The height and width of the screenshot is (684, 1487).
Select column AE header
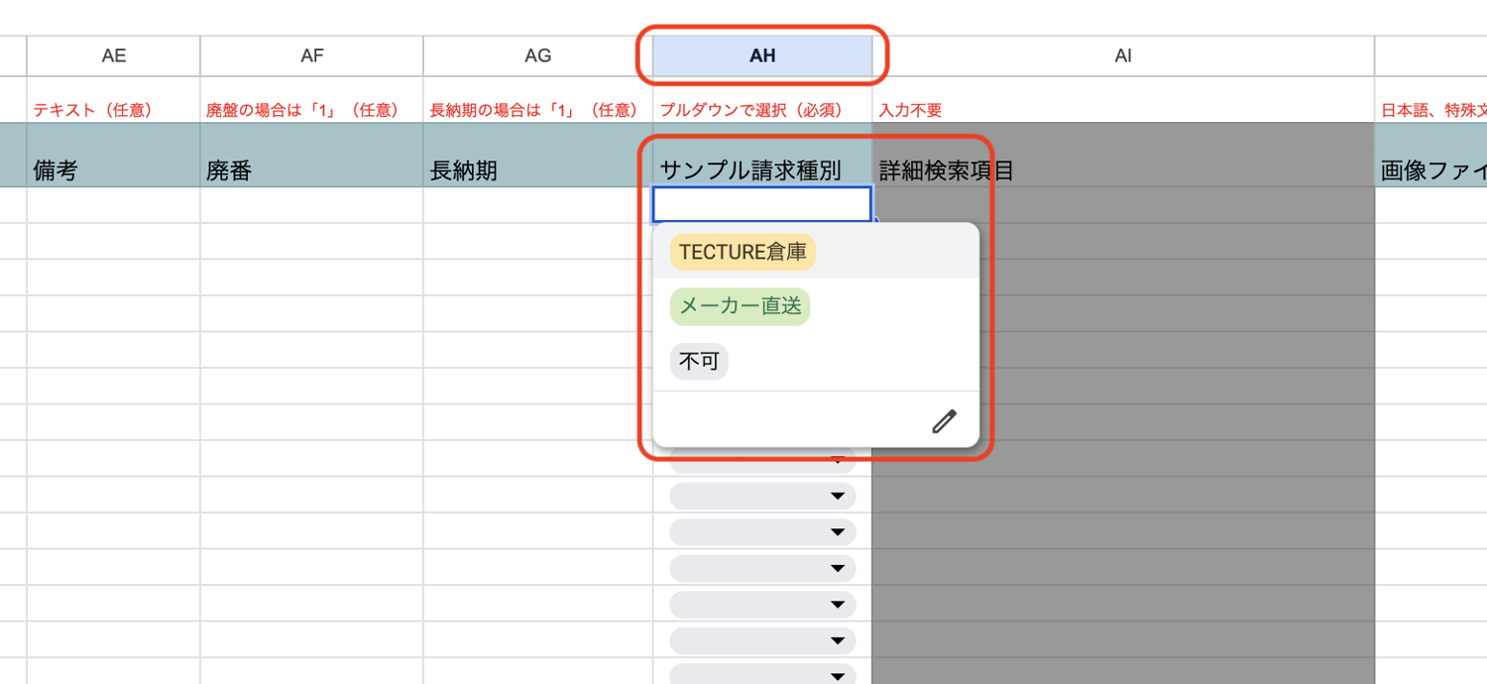(114, 57)
